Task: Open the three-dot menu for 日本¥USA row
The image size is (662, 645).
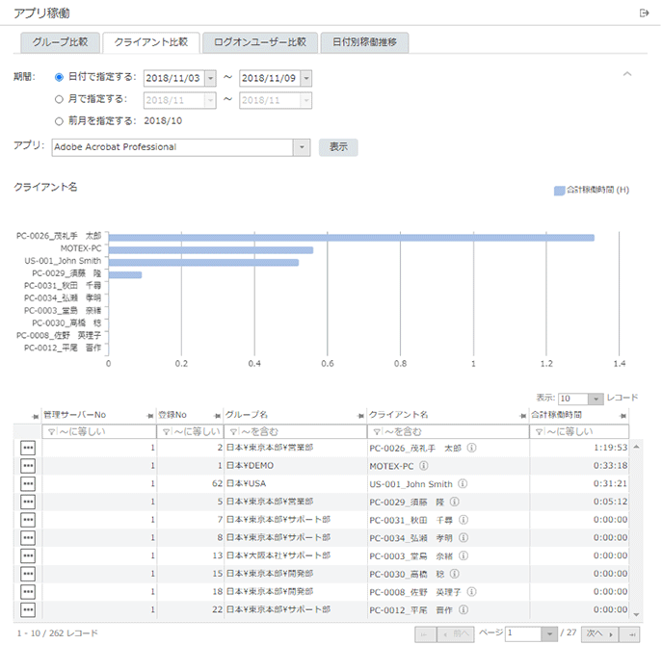Action: 28,483
